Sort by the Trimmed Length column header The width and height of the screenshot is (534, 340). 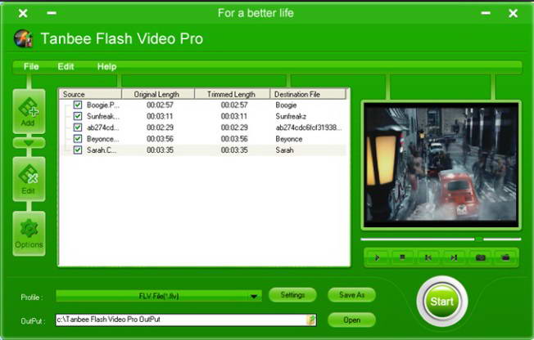click(233, 94)
